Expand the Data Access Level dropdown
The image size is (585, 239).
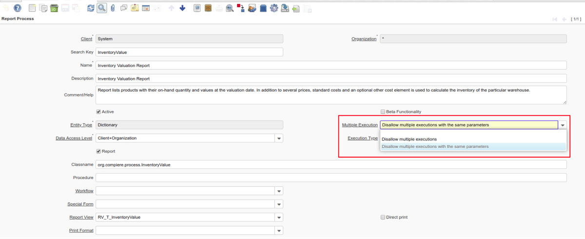(279, 139)
